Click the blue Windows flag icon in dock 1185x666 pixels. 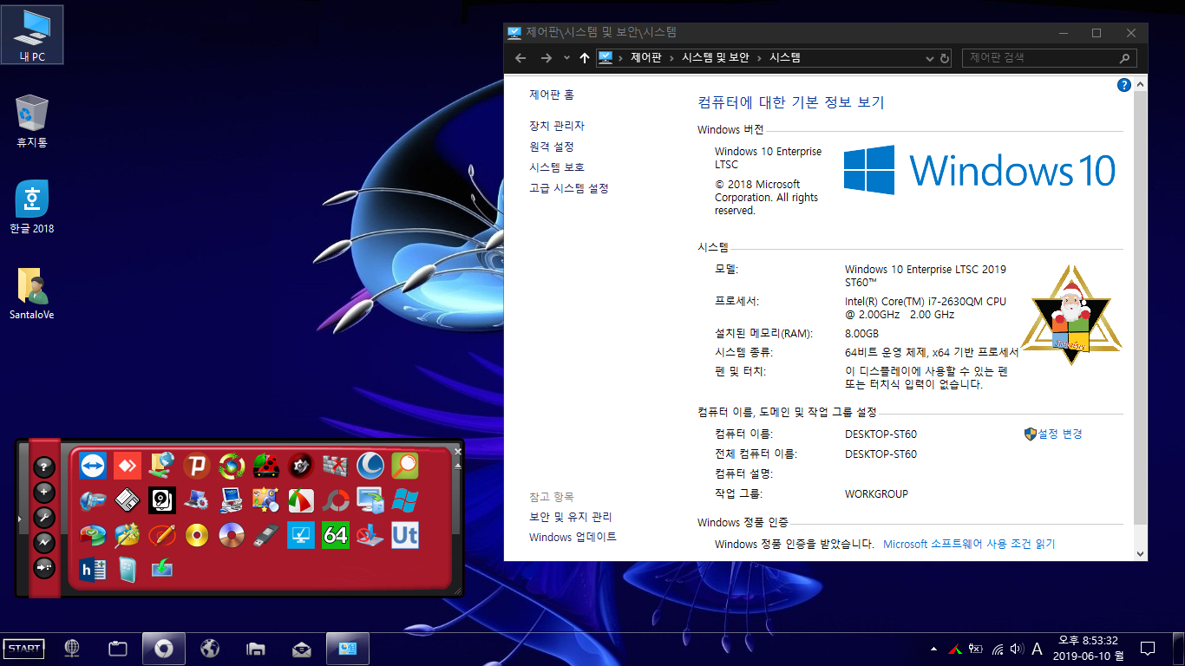click(405, 500)
